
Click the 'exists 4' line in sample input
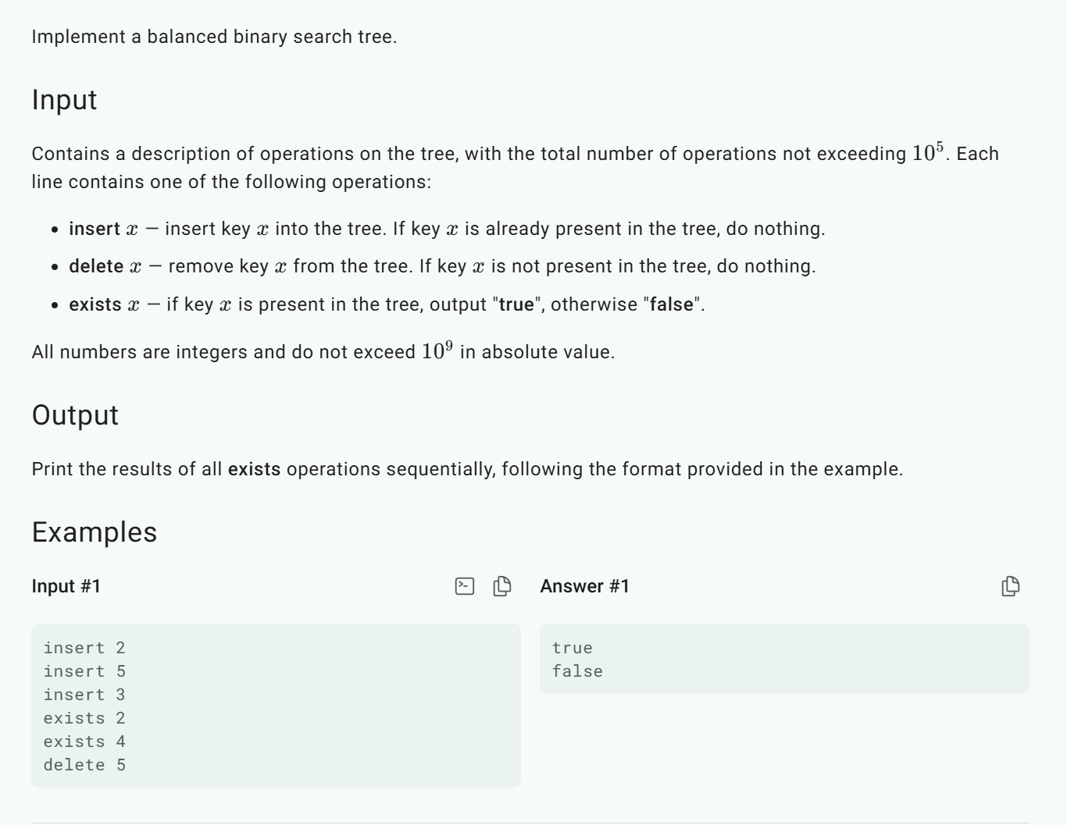click(84, 741)
